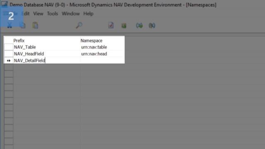Screen dimensions: 265x149
Task: Select the urn:nav:head namespace cell
Action: coord(102,54)
